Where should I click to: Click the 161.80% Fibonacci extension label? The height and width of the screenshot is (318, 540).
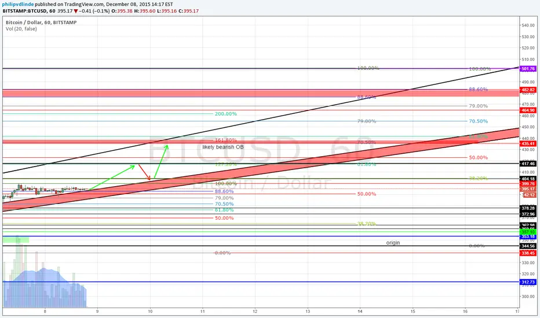coord(225,140)
